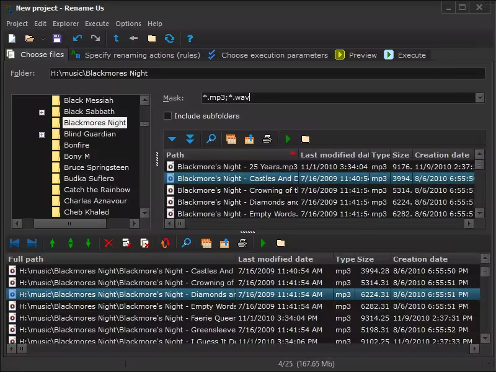Image resolution: width=496 pixels, height=372 pixels.
Task: Click orange circular arrows icon in lower toolbar
Action: pos(165,243)
